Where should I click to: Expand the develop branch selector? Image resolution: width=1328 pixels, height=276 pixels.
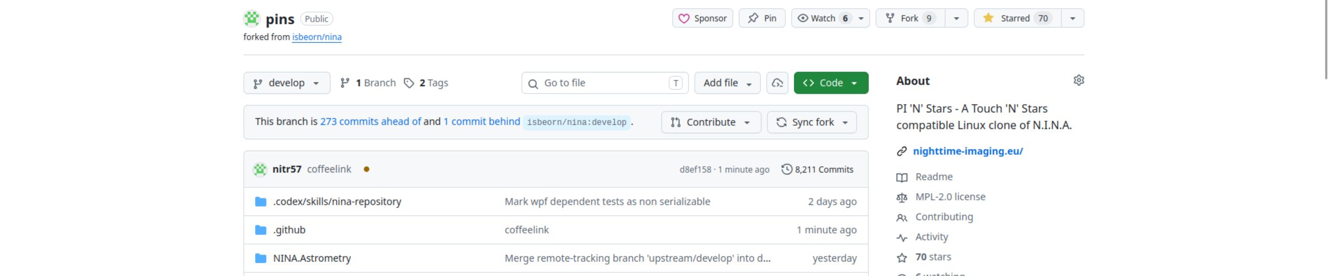pos(286,83)
